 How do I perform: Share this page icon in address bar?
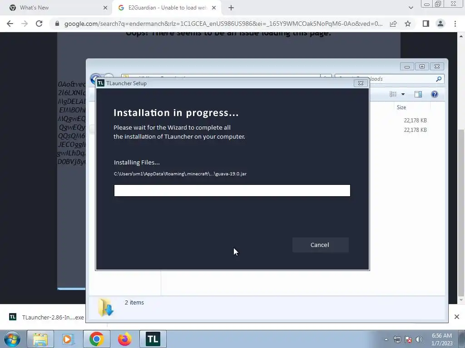(x=393, y=24)
